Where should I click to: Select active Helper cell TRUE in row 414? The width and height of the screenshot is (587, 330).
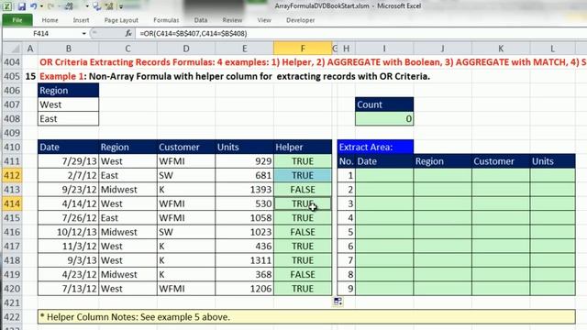tap(303, 203)
